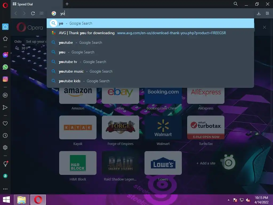
Task: Select the 'yo - Google Search' suggestion
Action: pos(150,23)
